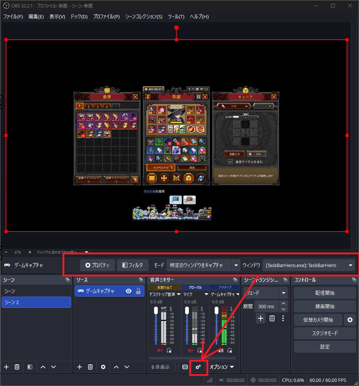Open the ドック(D) menu

79,16
